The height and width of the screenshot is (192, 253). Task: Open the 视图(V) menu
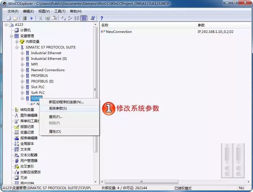pyautogui.click(x=44, y=11)
